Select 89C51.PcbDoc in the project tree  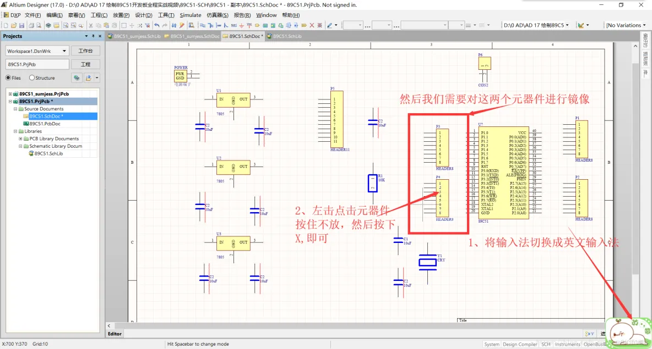[45, 124]
